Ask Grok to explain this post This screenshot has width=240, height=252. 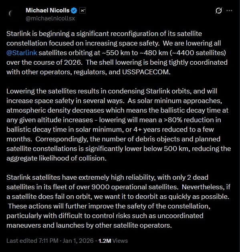click(x=218, y=11)
